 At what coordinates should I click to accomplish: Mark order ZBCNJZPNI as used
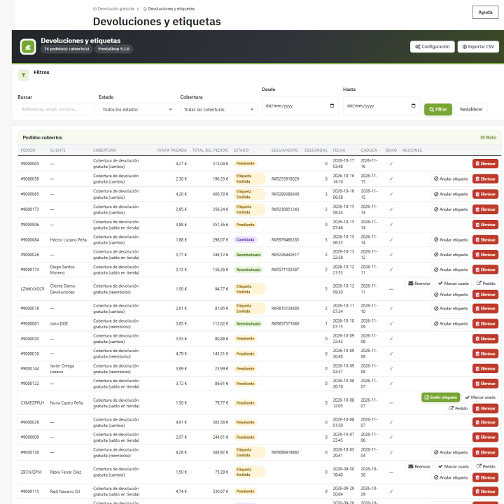click(453, 466)
